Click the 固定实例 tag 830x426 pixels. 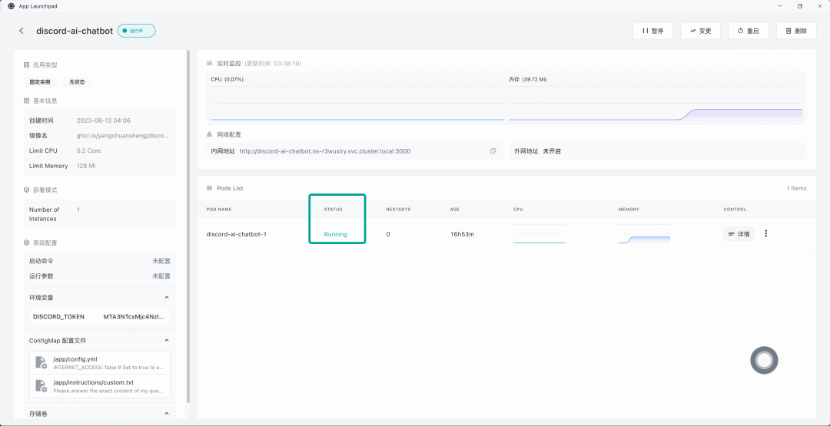tap(40, 82)
